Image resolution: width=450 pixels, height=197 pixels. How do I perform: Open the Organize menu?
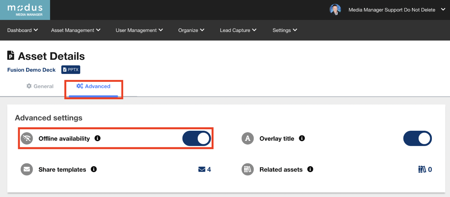[191, 30]
